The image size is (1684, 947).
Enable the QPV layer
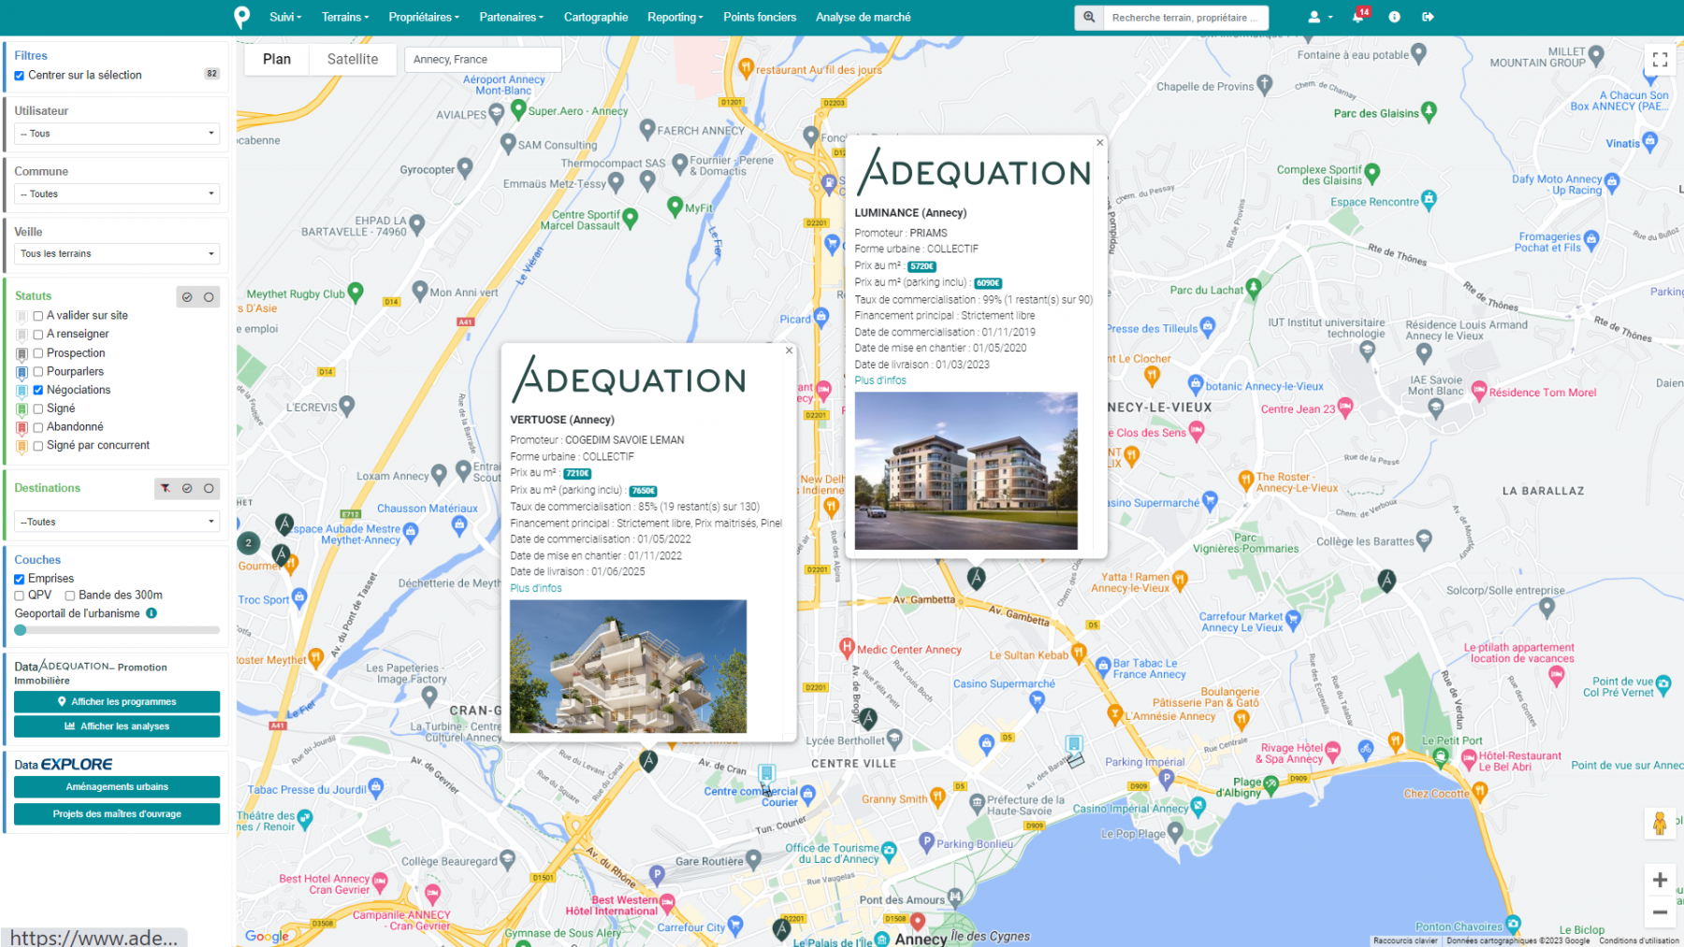19,595
